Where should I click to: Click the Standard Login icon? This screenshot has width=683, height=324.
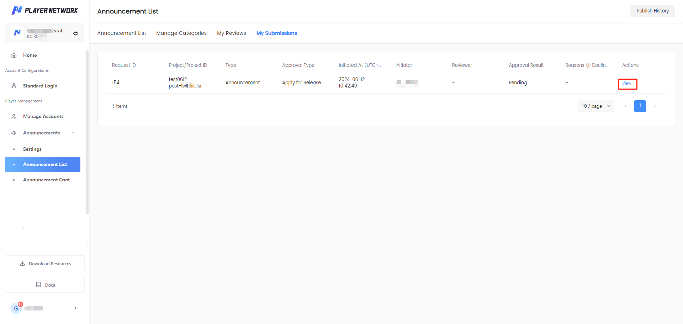coord(14,86)
